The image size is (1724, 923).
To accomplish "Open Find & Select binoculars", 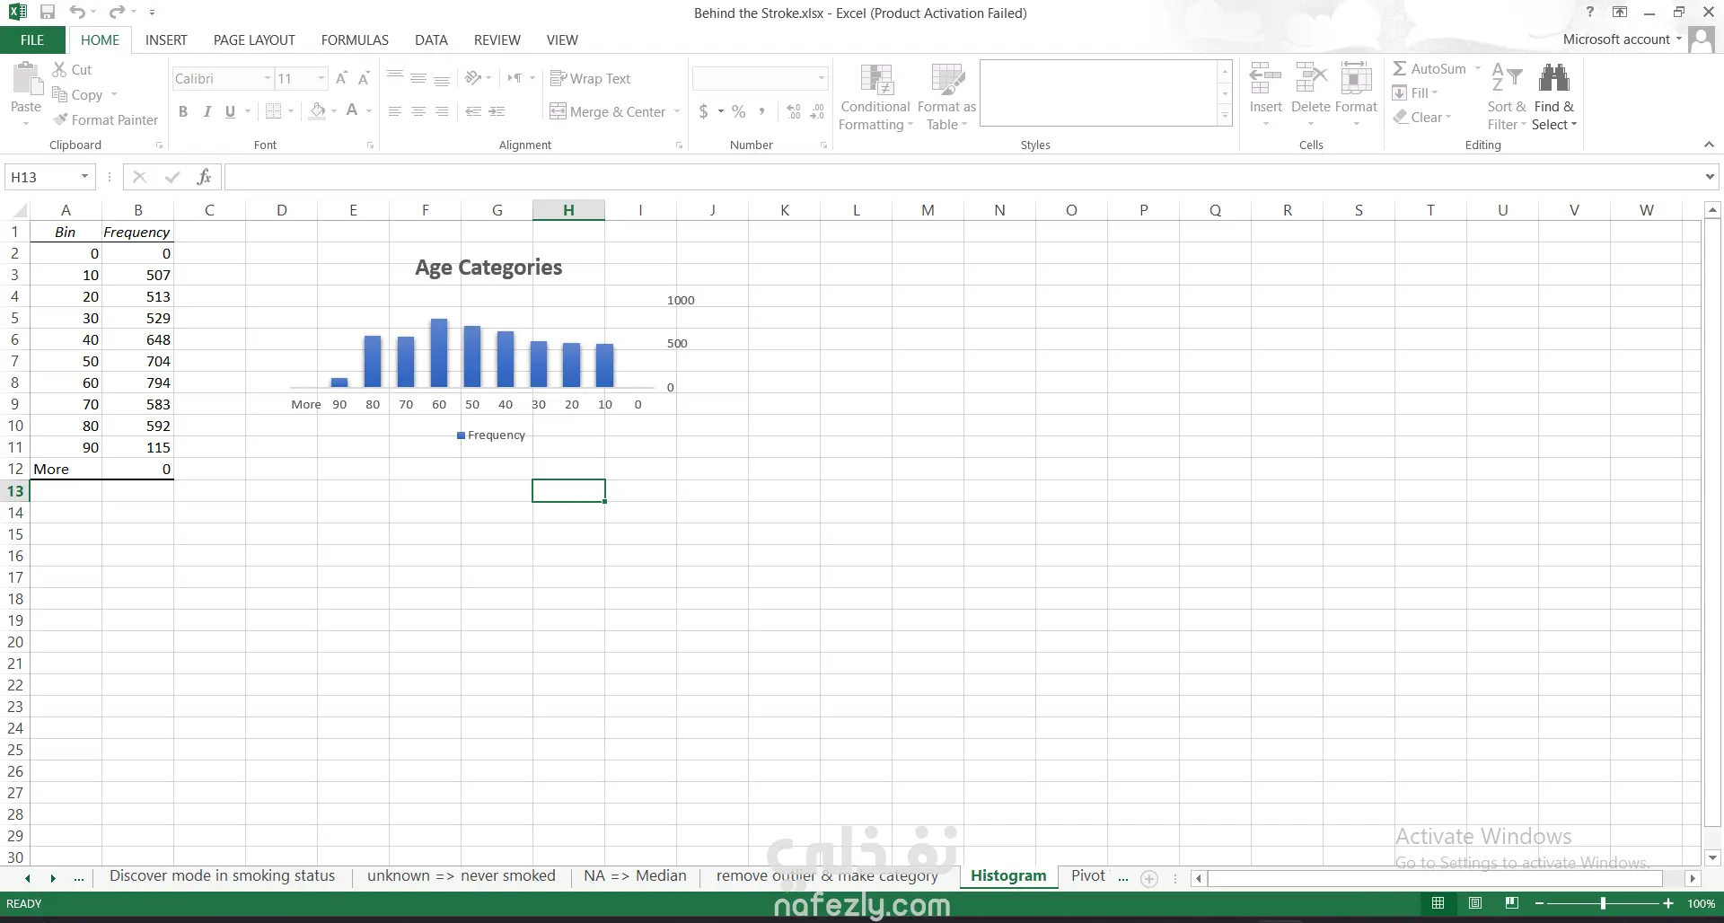I will pyautogui.click(x=1554, y=97).
